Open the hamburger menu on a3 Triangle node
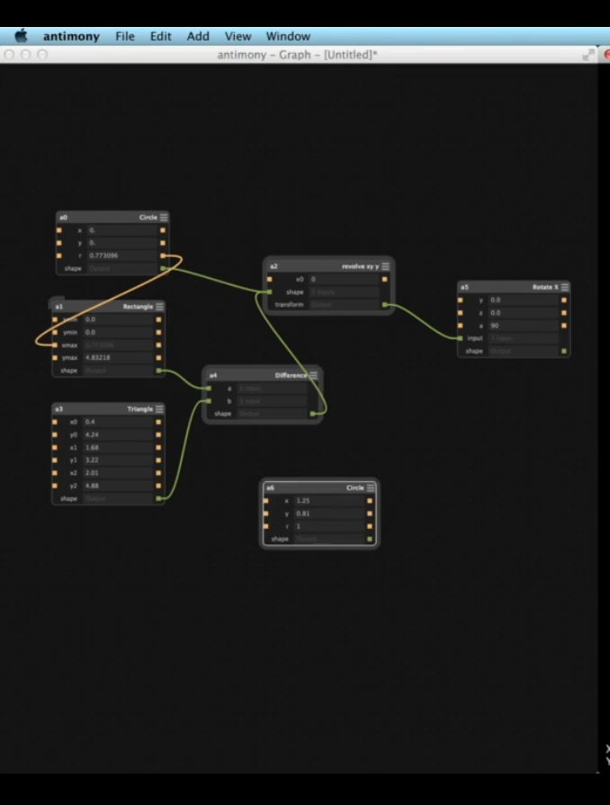 coord(159,409)
